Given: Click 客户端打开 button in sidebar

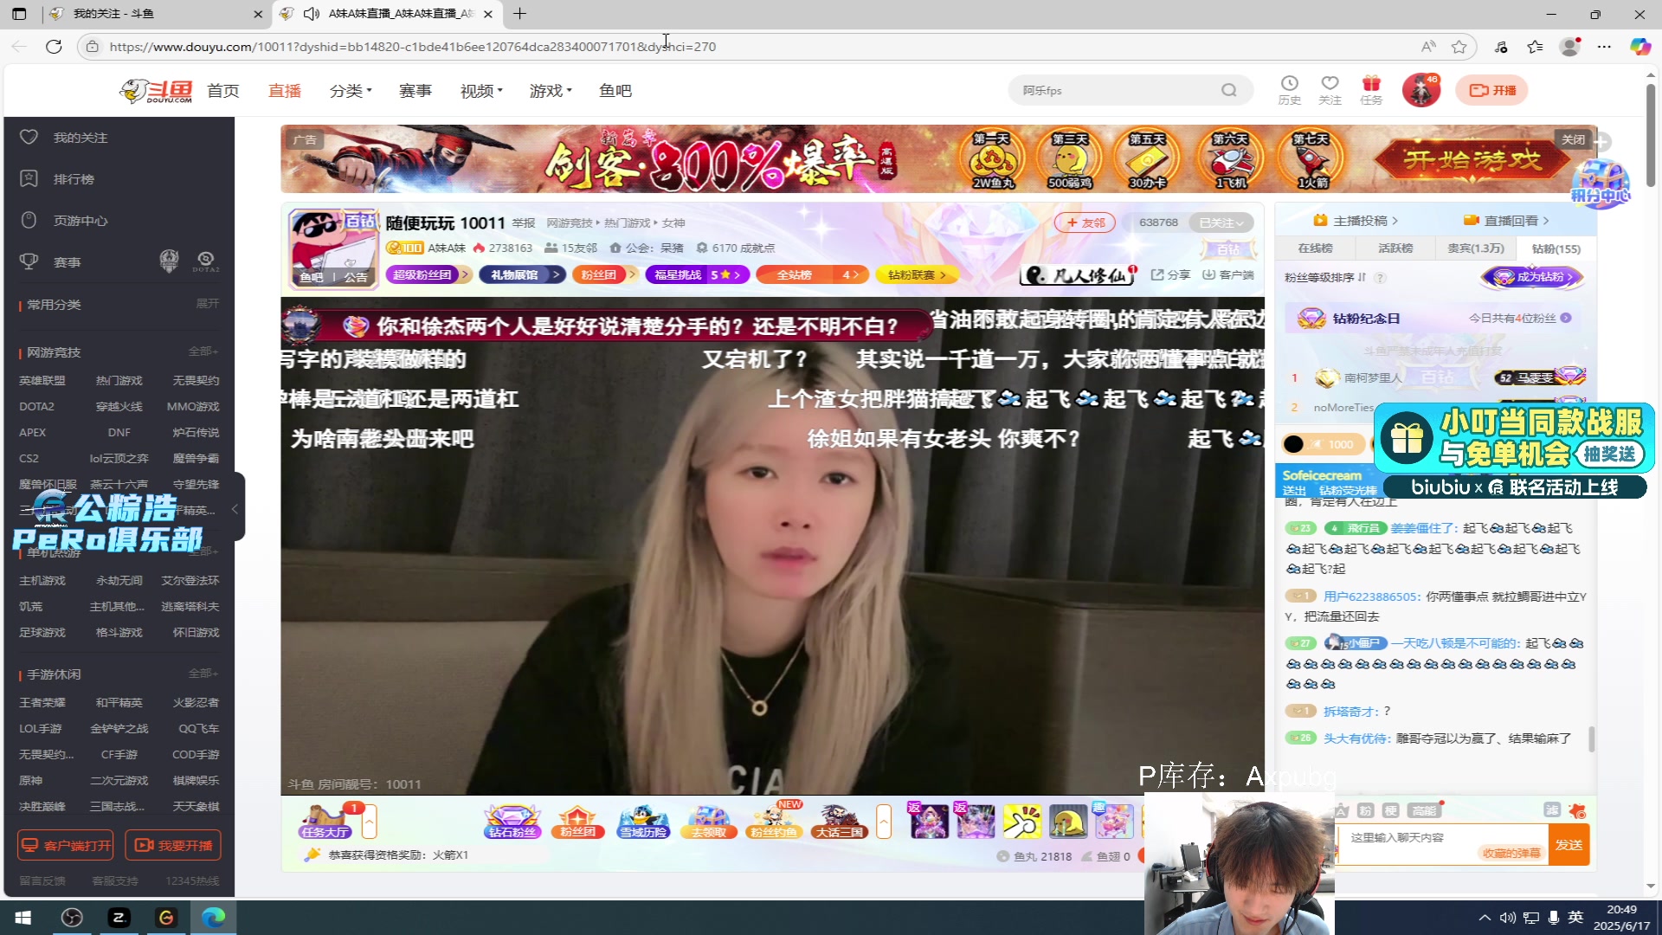Looking at the screenshot, I should coord(66,845).
